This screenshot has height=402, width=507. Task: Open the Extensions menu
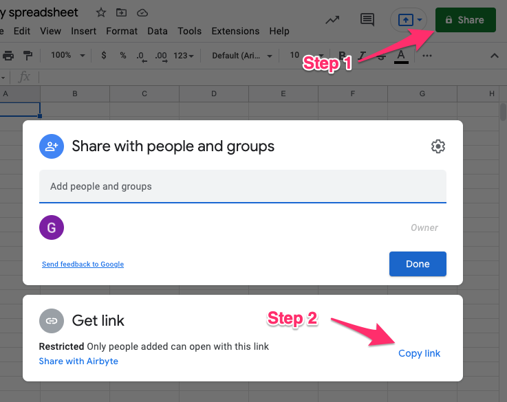click(235, 31)
